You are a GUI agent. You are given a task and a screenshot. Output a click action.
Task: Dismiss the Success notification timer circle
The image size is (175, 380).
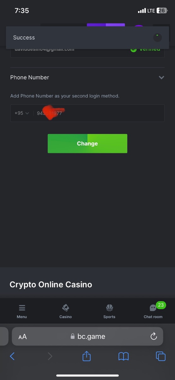158,38
